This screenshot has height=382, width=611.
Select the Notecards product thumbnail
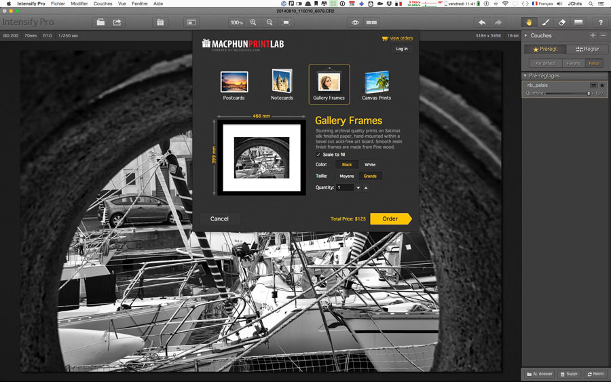282,85
